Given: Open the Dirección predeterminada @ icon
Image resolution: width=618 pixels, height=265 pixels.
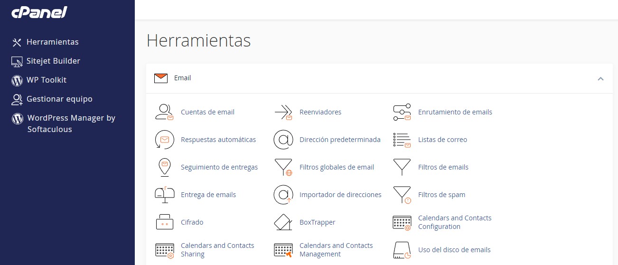Looking at the screenshot, I should [283, 140].
